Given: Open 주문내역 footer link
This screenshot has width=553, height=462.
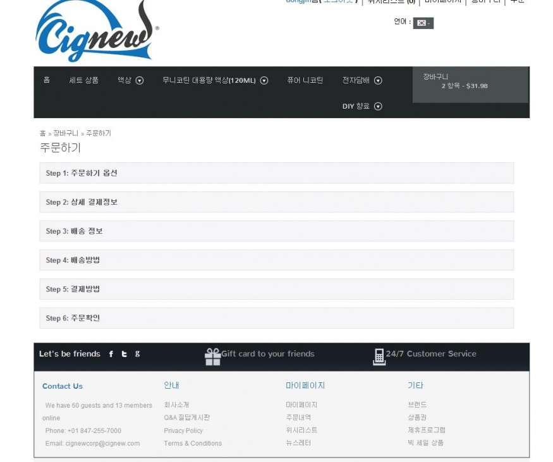Looking at the screenshot, I should [x=298, y=417].
